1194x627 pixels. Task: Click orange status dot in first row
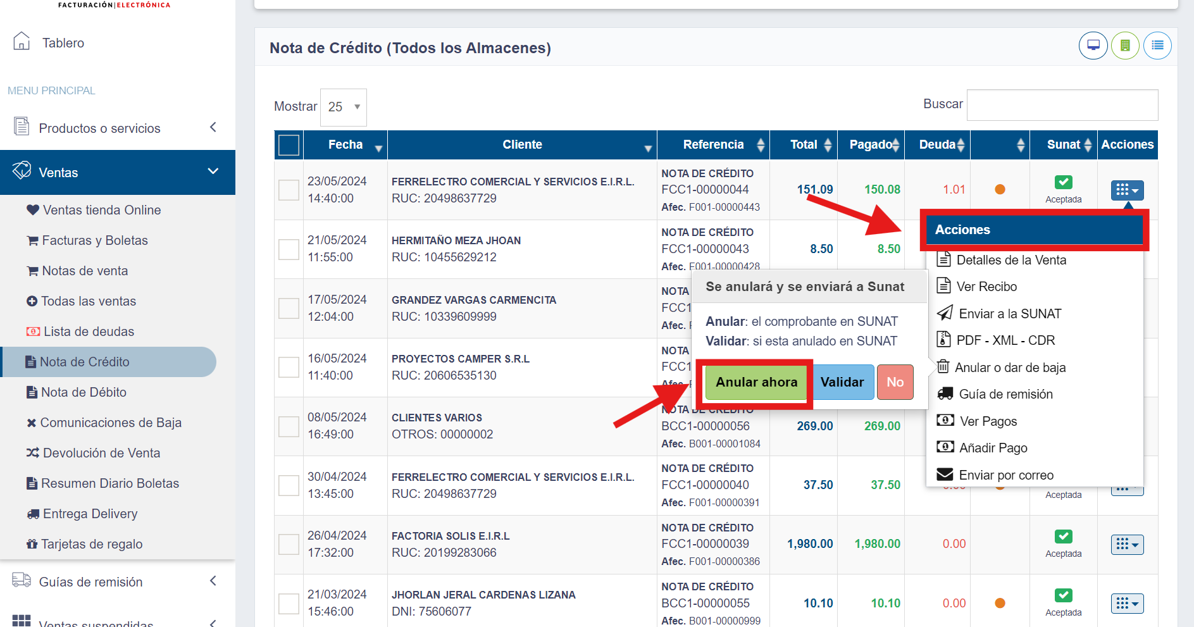point(1000,189)
